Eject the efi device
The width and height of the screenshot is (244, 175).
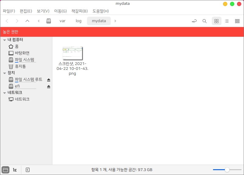point(48,87)
